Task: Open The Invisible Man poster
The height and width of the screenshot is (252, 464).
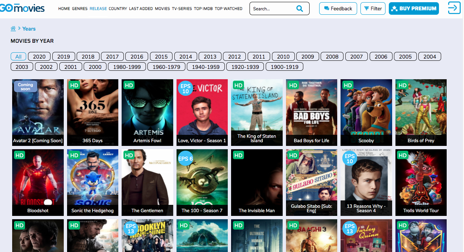Action: (257, 182)
